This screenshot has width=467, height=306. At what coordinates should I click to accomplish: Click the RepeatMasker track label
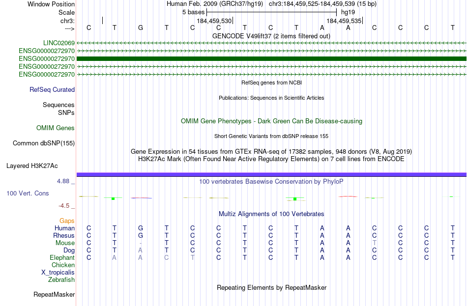pos(54,295)
